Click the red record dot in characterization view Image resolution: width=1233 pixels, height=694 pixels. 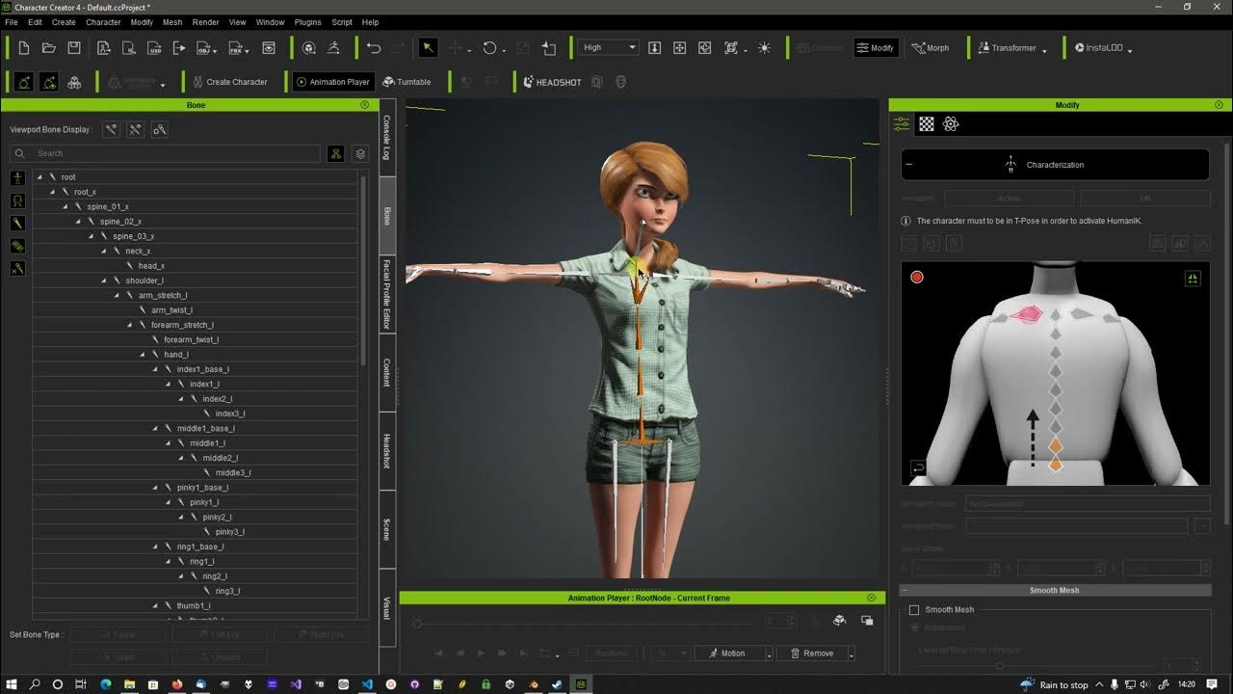(x=917, y=277)
